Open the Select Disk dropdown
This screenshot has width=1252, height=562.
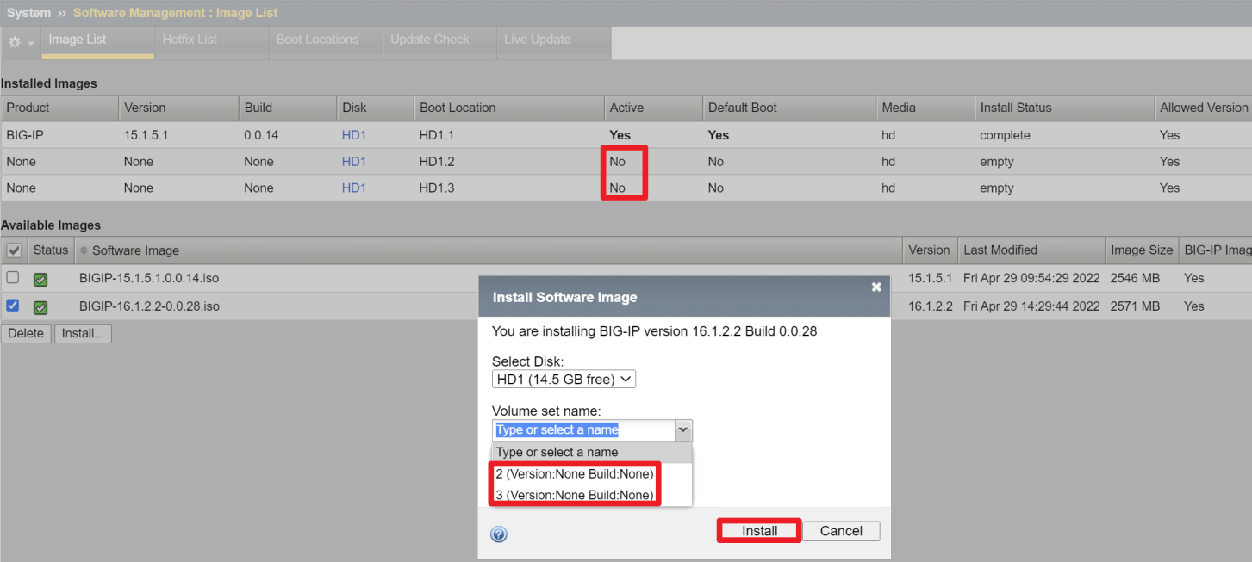564,380
